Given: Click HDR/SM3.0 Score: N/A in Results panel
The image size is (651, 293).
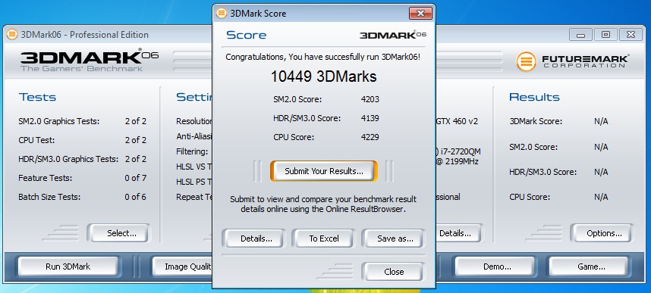Looking at the screenshot, I should [x=559, y=172].
